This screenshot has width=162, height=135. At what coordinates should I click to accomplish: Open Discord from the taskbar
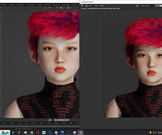coord(56,132)
